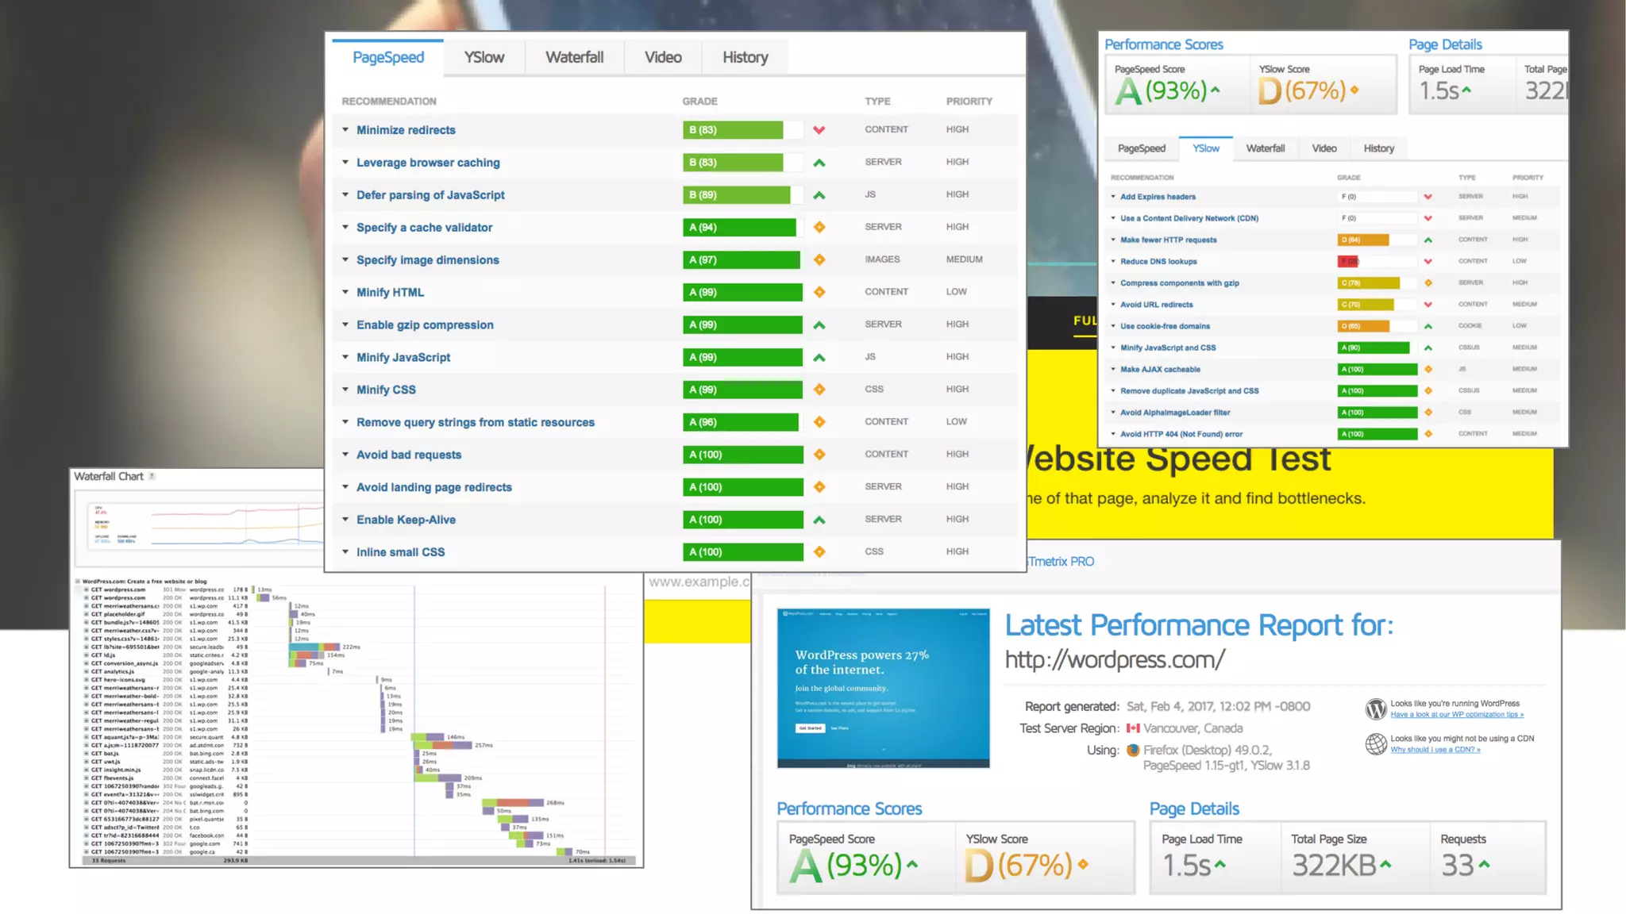Expand the Make AJAX cacheable YSlow row
The width and height of the screenshot is (1626, 914).
click(x=1113, y=369)
